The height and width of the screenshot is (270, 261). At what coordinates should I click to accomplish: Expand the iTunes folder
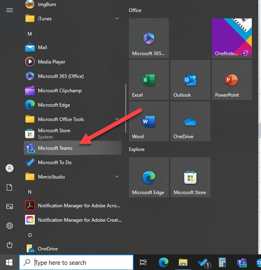(x=117, y=19)
